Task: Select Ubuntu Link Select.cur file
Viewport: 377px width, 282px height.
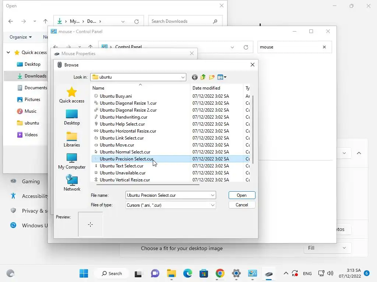Action: tap(121, 138)
